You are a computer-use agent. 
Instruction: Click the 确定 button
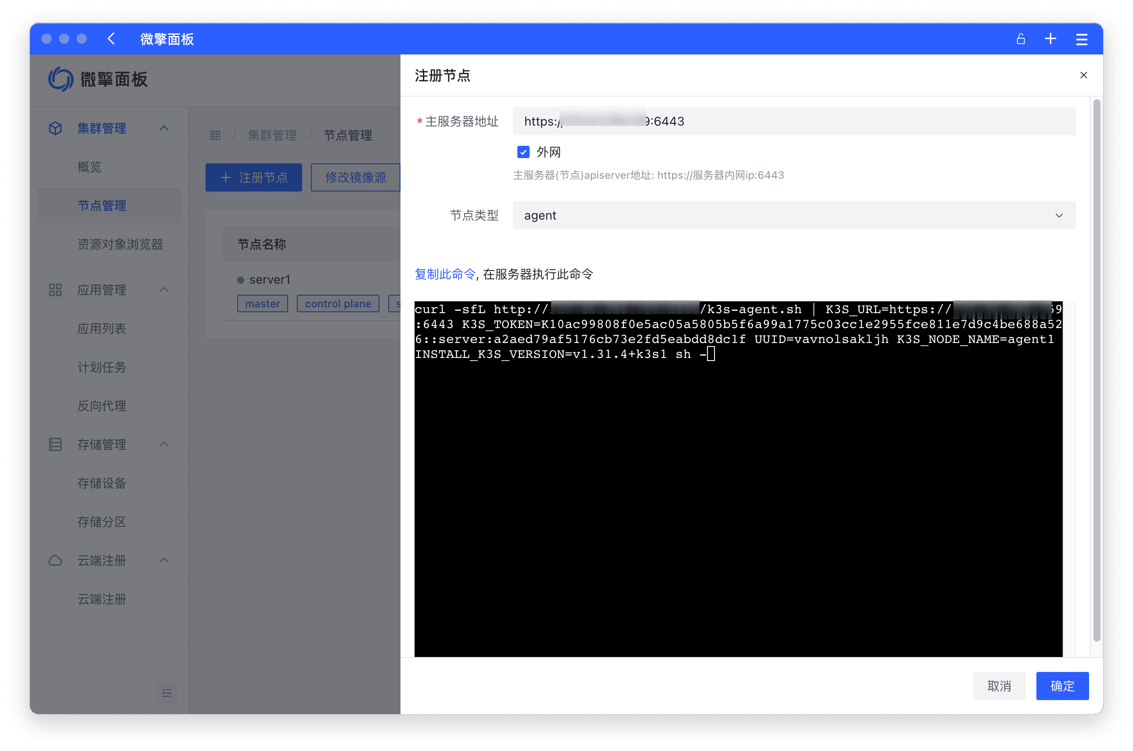(x=1062, y=686)
